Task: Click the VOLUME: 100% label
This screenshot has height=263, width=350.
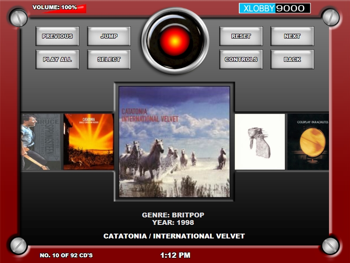Action: tap(55, 7)
